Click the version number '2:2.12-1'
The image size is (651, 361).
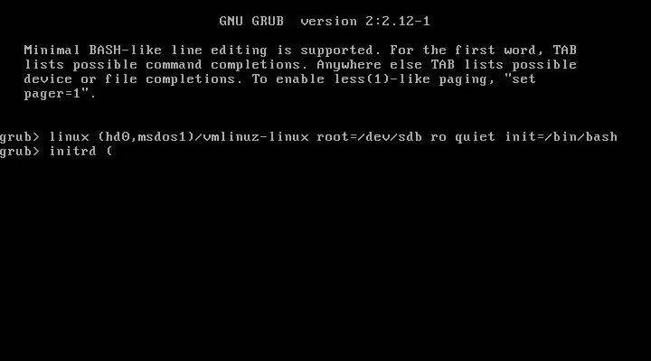(398, 21)
